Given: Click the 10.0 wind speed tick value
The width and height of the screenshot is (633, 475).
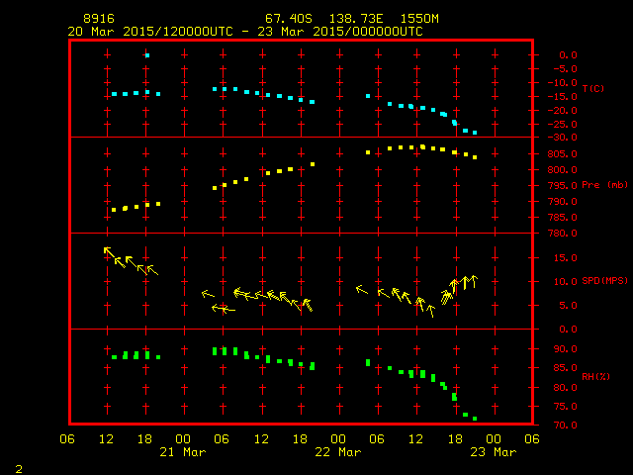Looking at the screenshot, I should click(565, 281).
